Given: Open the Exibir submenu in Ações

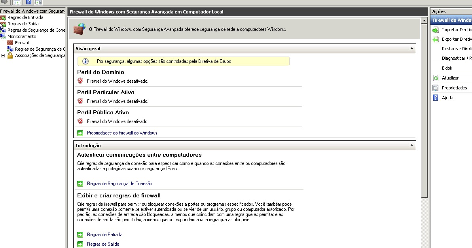Looking at the screenshot, I should (x=447, y=68).
